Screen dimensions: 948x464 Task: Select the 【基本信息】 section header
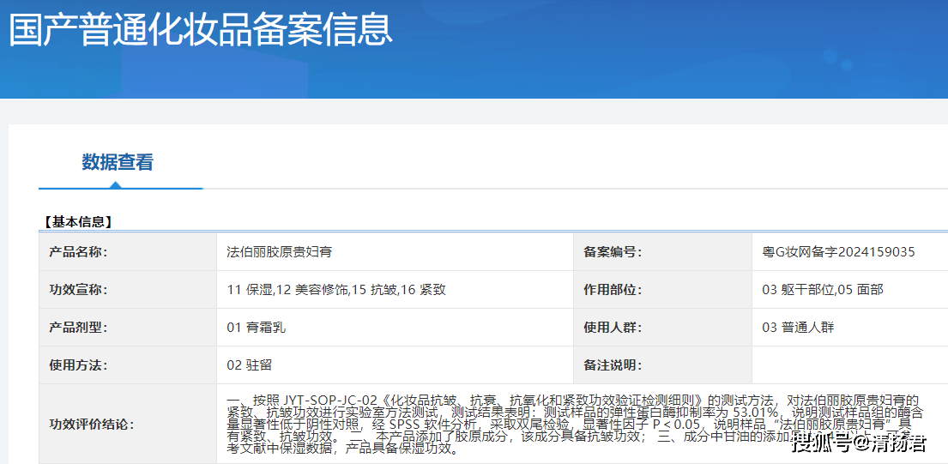click(78, 221)
